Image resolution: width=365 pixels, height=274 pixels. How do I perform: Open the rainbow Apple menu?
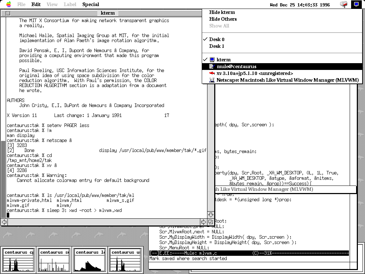9,4
